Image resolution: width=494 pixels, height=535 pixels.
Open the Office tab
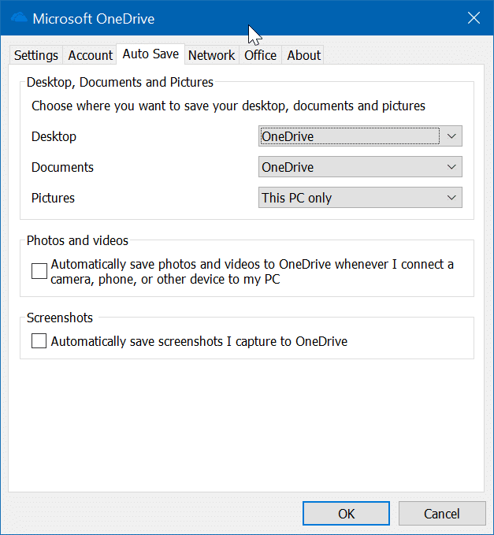pyautogui.click(x=260, y=55)
